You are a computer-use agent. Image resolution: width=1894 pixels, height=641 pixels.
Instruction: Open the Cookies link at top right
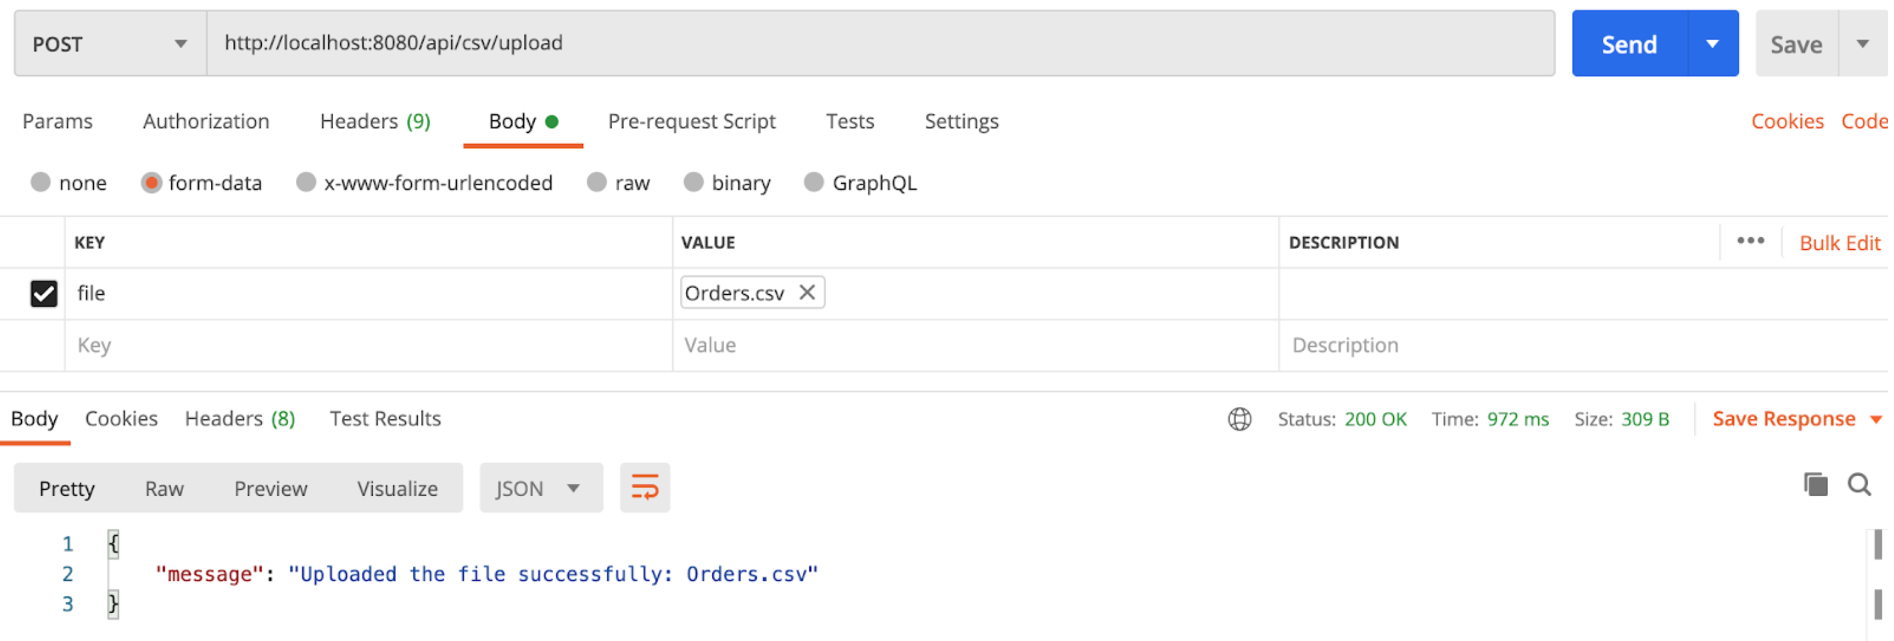(1788, 122)
